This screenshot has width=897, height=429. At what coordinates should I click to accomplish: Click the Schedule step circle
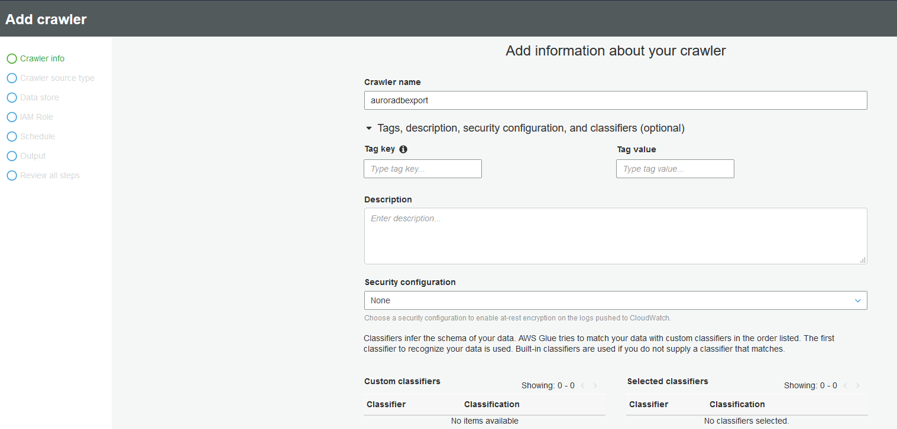pyautogui.click(x=12, y=136)
